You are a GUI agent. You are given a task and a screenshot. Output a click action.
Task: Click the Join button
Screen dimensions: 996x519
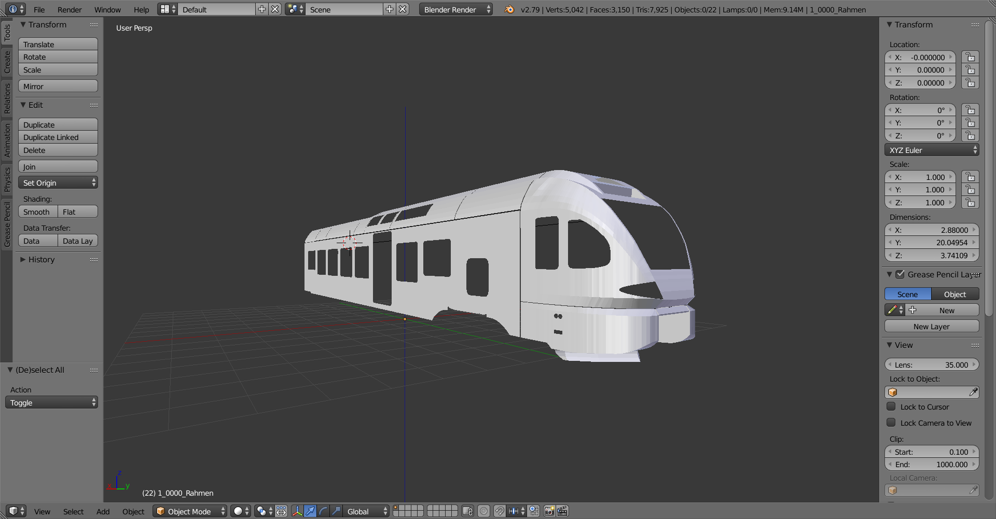58,166
